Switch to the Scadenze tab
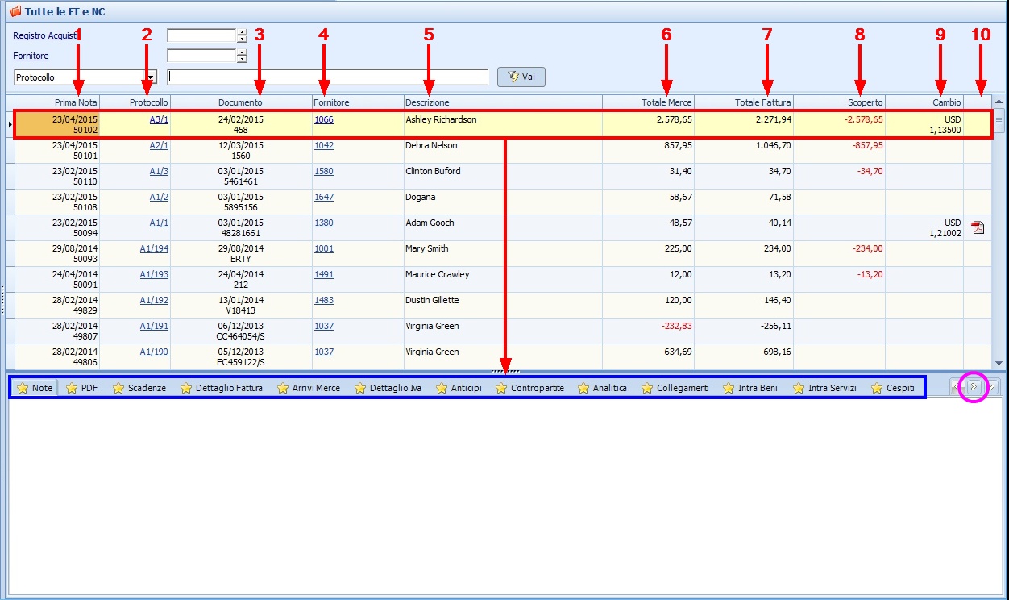1009x600 pixels. [139, 388]
